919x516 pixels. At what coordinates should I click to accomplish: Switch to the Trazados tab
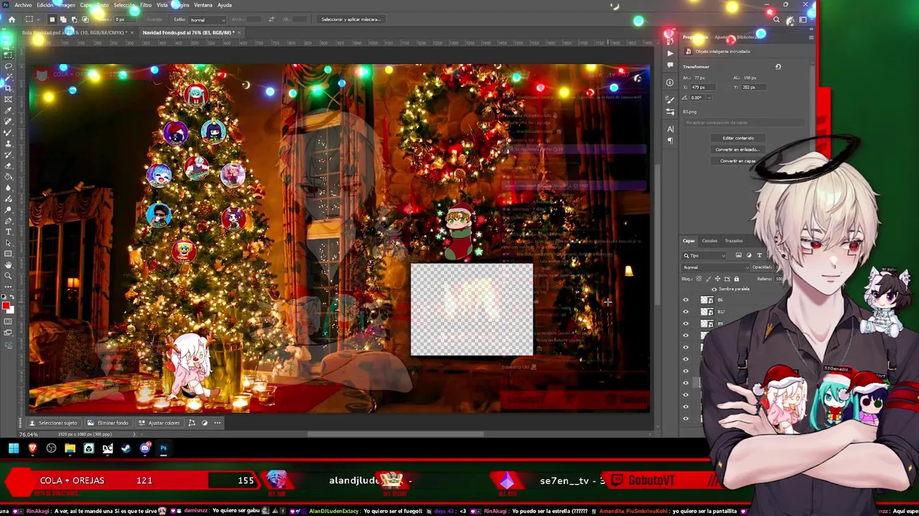(734, 241)
